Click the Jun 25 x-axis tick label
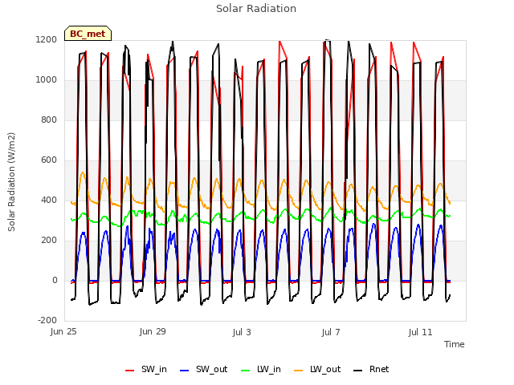This screenshot has width=514, height=385. click(63, 331)
